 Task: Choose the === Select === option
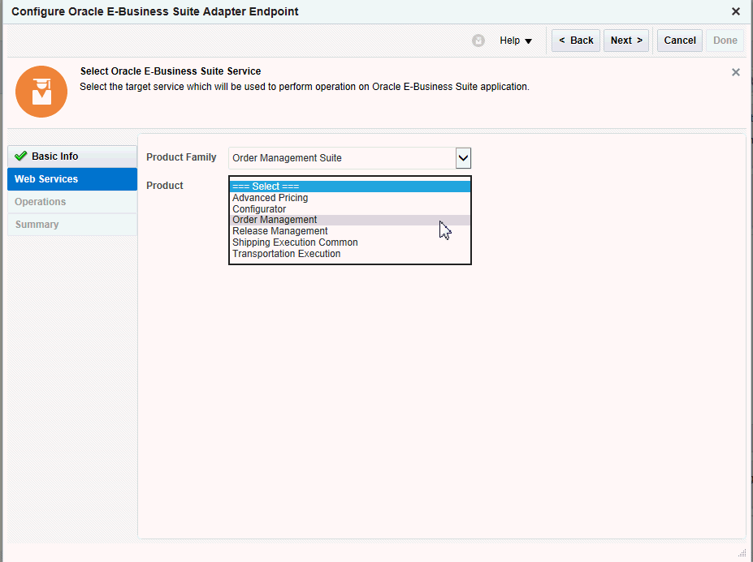(350, 187)
